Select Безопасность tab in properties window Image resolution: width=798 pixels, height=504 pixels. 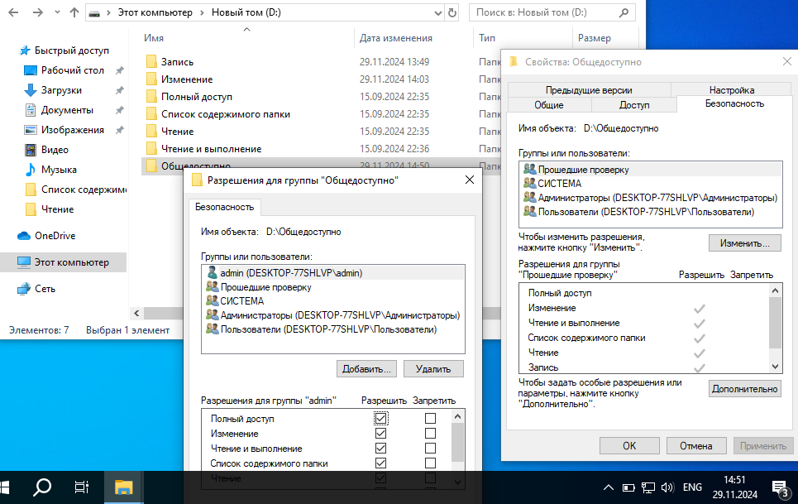pos(734,103)
